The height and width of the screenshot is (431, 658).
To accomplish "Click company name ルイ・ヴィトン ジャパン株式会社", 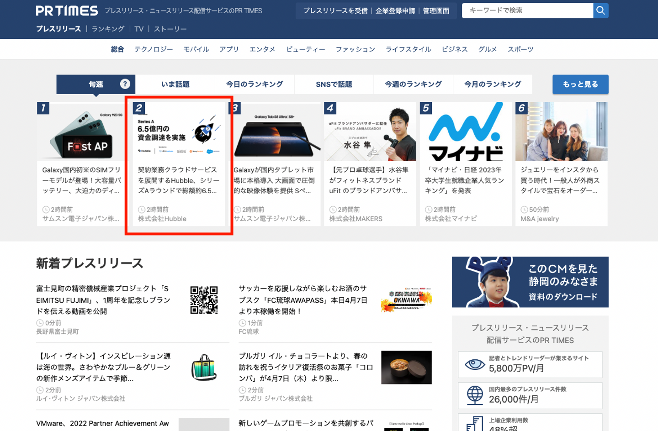I will [x=81, y=399].
